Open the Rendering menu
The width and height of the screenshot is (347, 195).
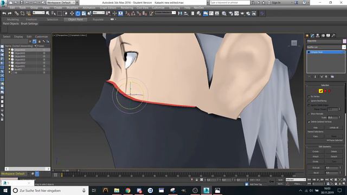(127, 8)
